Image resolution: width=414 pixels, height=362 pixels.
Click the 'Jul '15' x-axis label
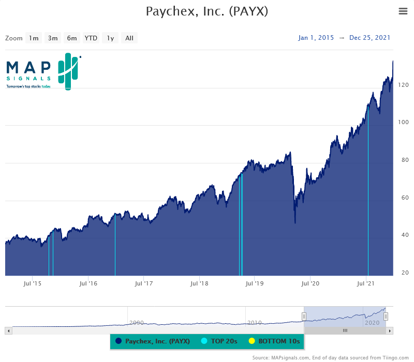point(32,283)
